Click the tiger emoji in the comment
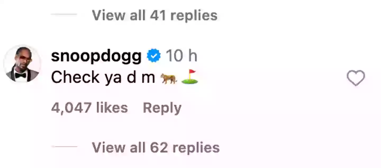 [x=169, y=77]
